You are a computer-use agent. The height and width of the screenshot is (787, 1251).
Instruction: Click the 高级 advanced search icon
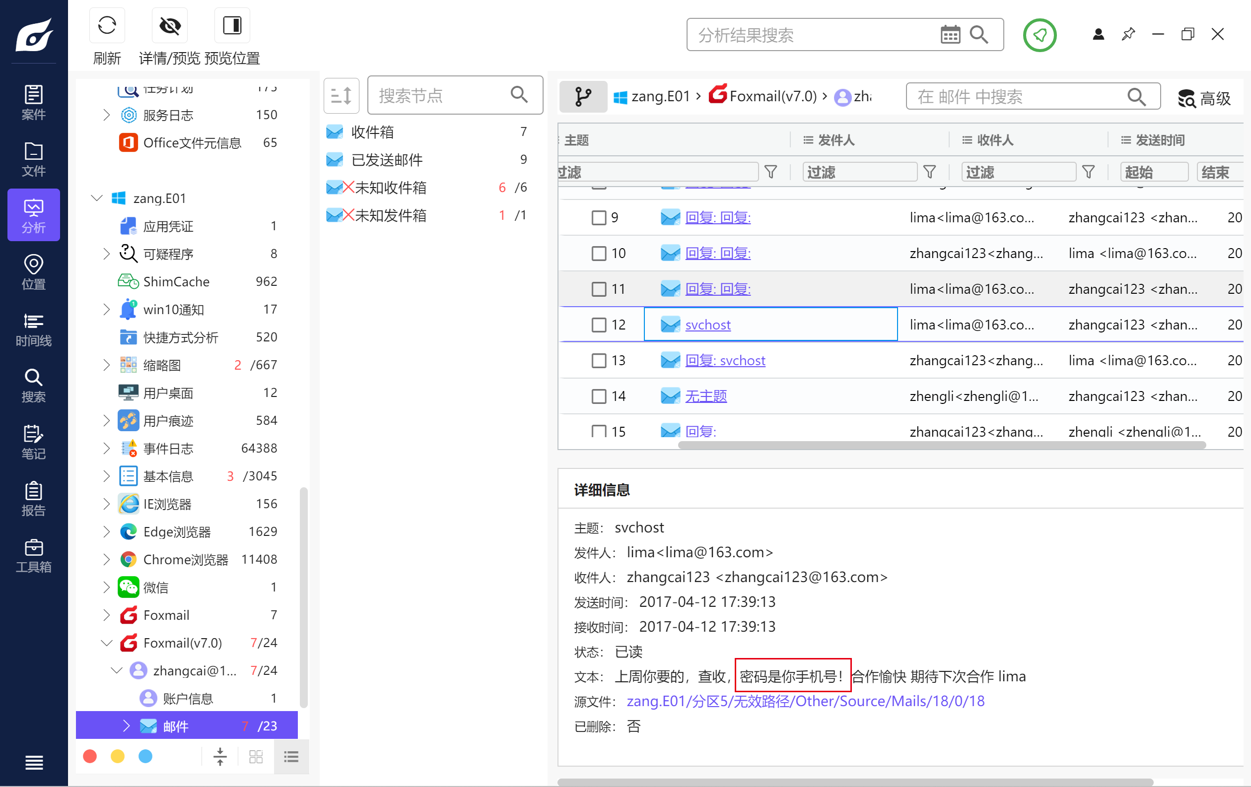pos(1186,98)
